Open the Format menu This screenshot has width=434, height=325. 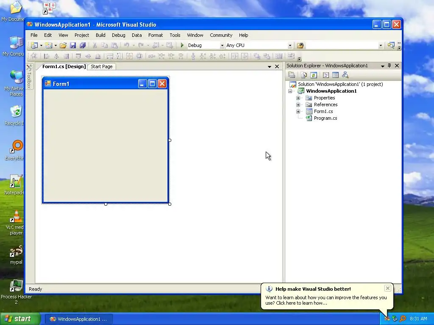tap(156, 35)
